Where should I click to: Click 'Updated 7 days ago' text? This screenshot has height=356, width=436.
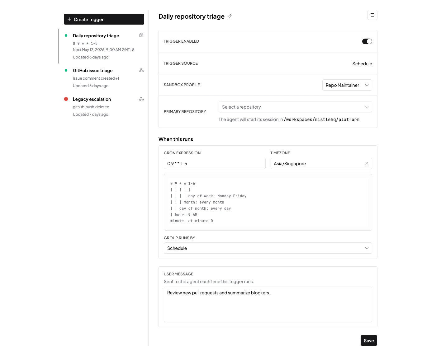click(x=91, y=115)
